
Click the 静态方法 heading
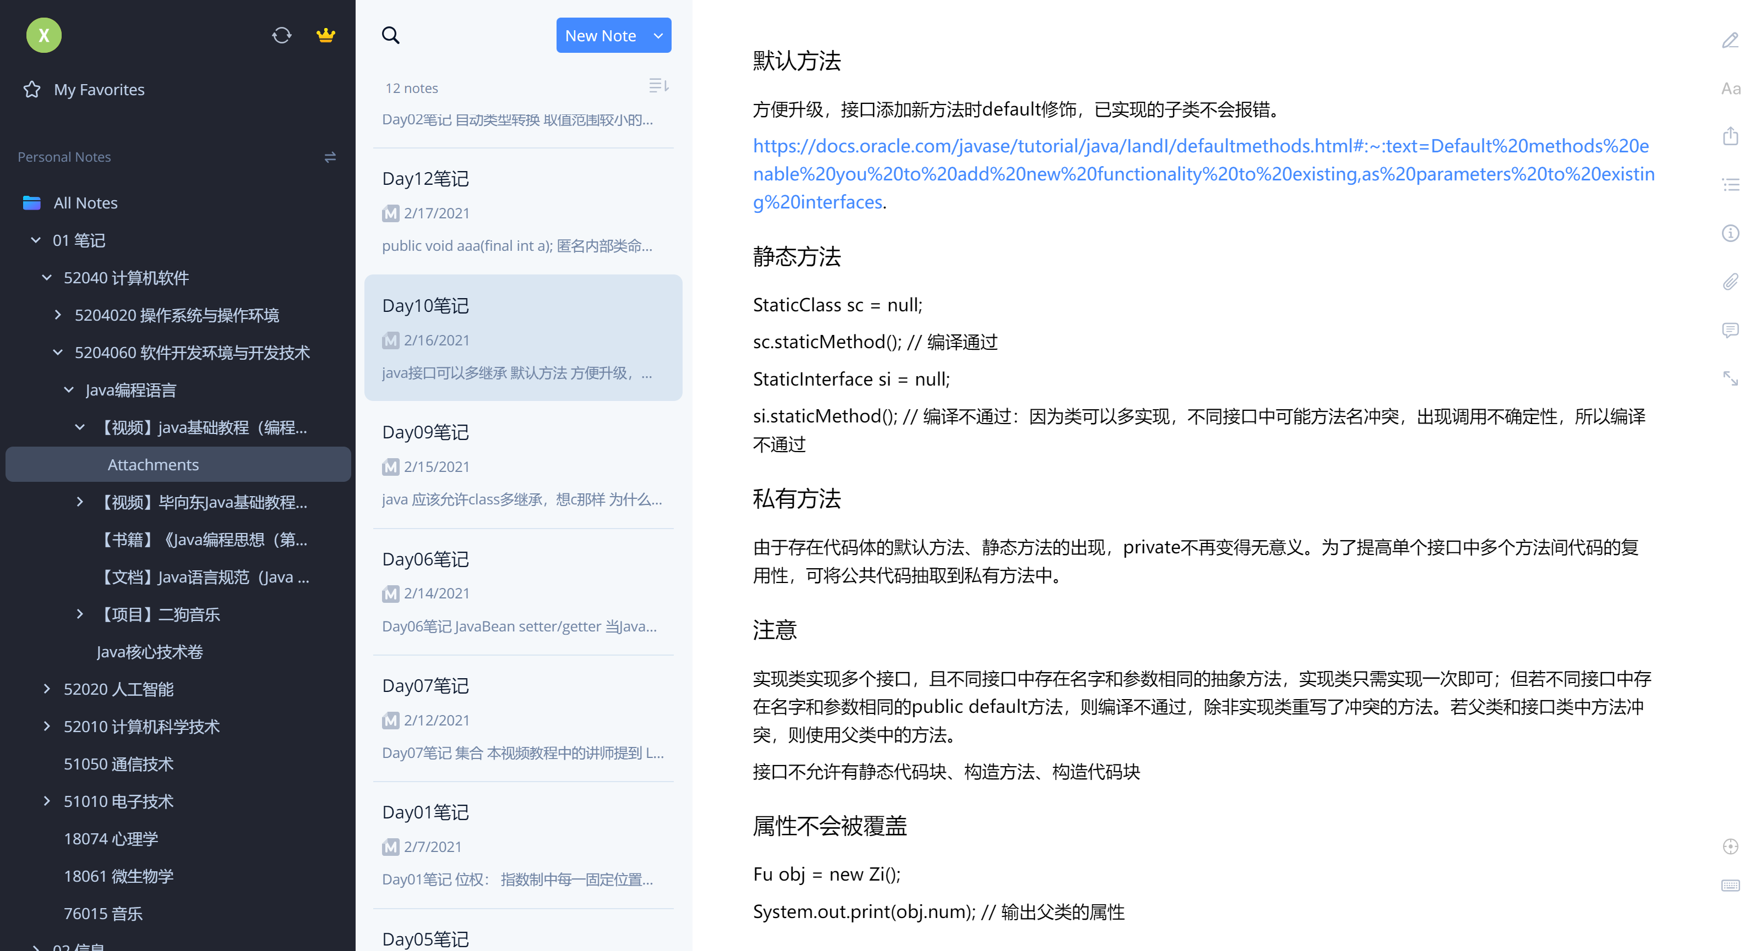click(x=797, y=257)
